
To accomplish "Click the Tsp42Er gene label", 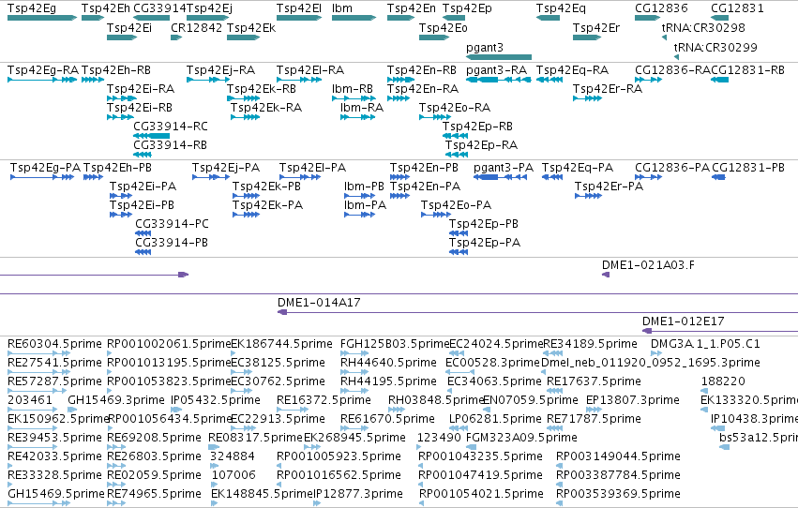I will (x=596, y=27).
